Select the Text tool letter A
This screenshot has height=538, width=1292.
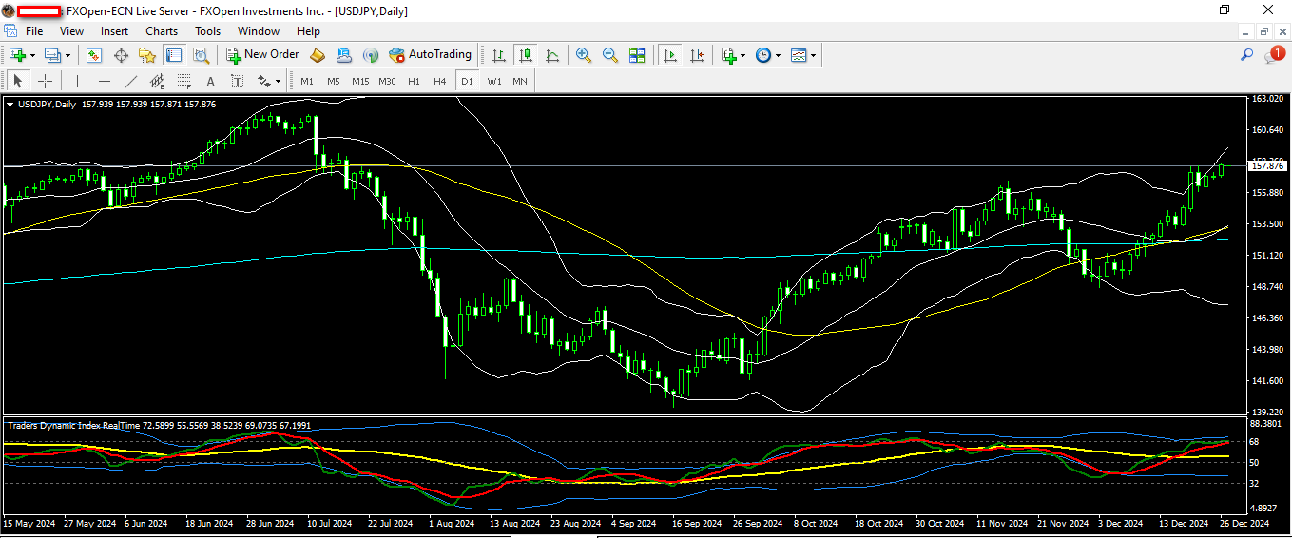coord(211,81)
